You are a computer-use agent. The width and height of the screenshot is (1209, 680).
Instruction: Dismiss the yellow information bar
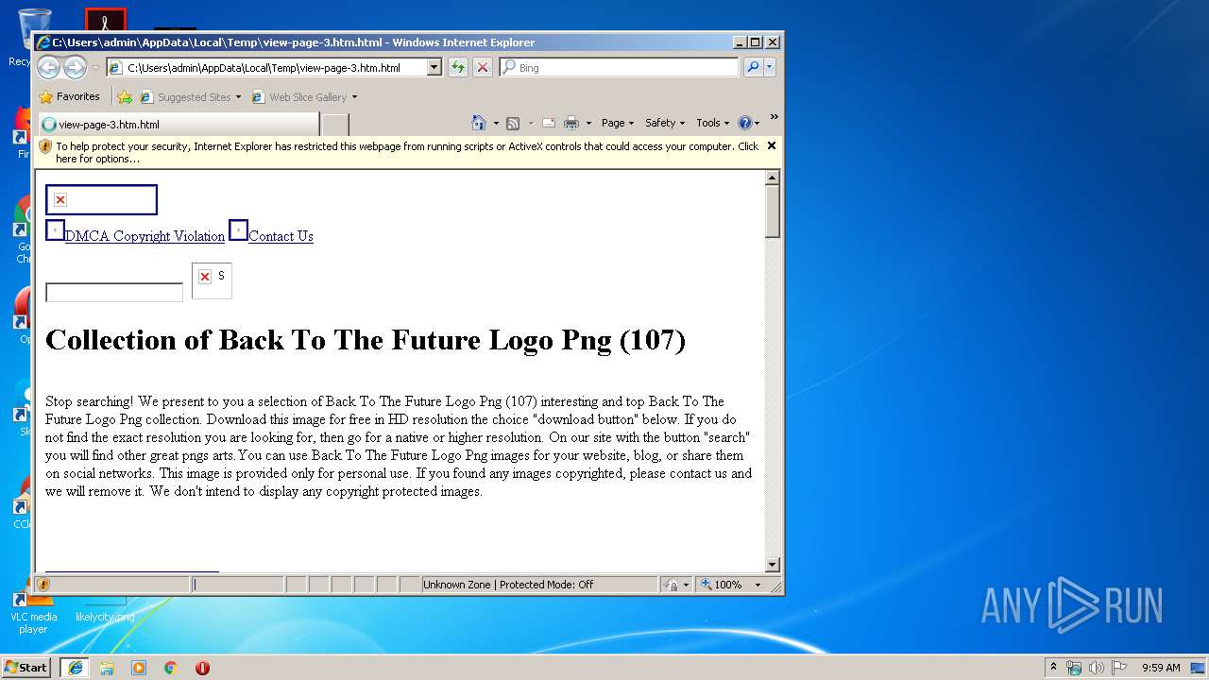[772, 145]
